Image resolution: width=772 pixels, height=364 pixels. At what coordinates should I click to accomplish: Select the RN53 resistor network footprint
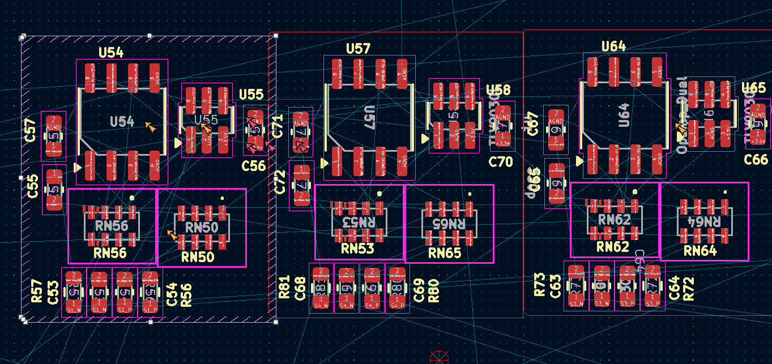click(359, 222)
